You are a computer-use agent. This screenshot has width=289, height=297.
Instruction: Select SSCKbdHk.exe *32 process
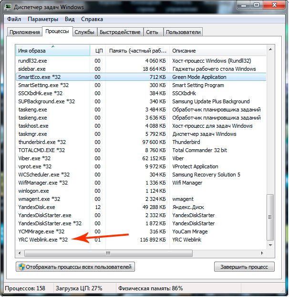[x=141, y=93]
